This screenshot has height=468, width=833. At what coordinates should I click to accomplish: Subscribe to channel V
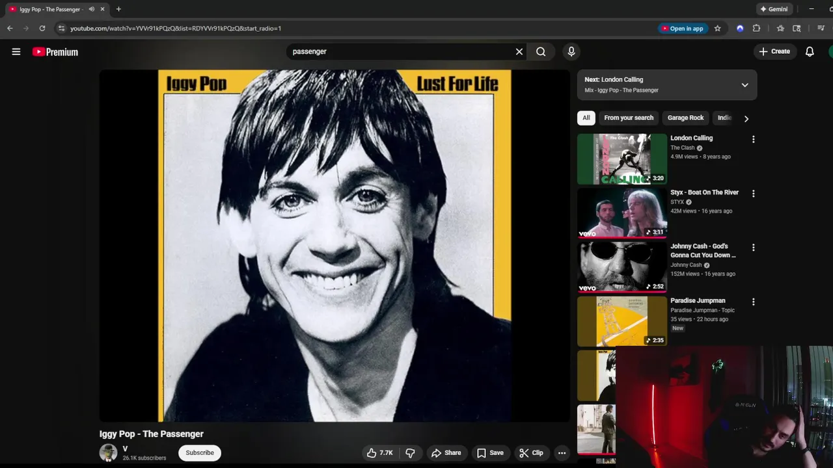[x=200, y=453]
